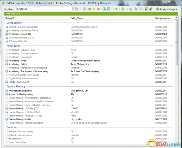Click the upload arrow toolbar icon
Viewport: 182px width, 148px height.
(x=151, y=9)
